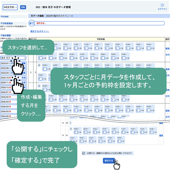Select the 2025/09 month row
170x170 pixels.
[14, 73]
